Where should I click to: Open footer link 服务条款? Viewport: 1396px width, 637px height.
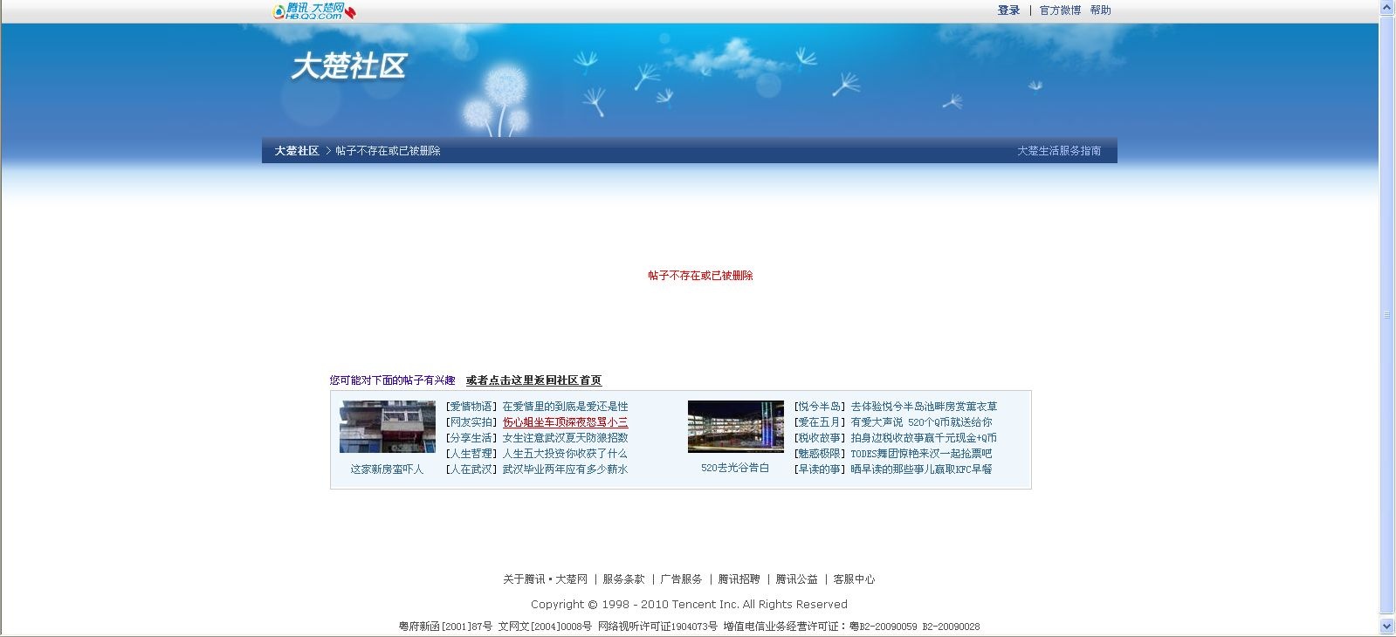(x=623, y=579)
